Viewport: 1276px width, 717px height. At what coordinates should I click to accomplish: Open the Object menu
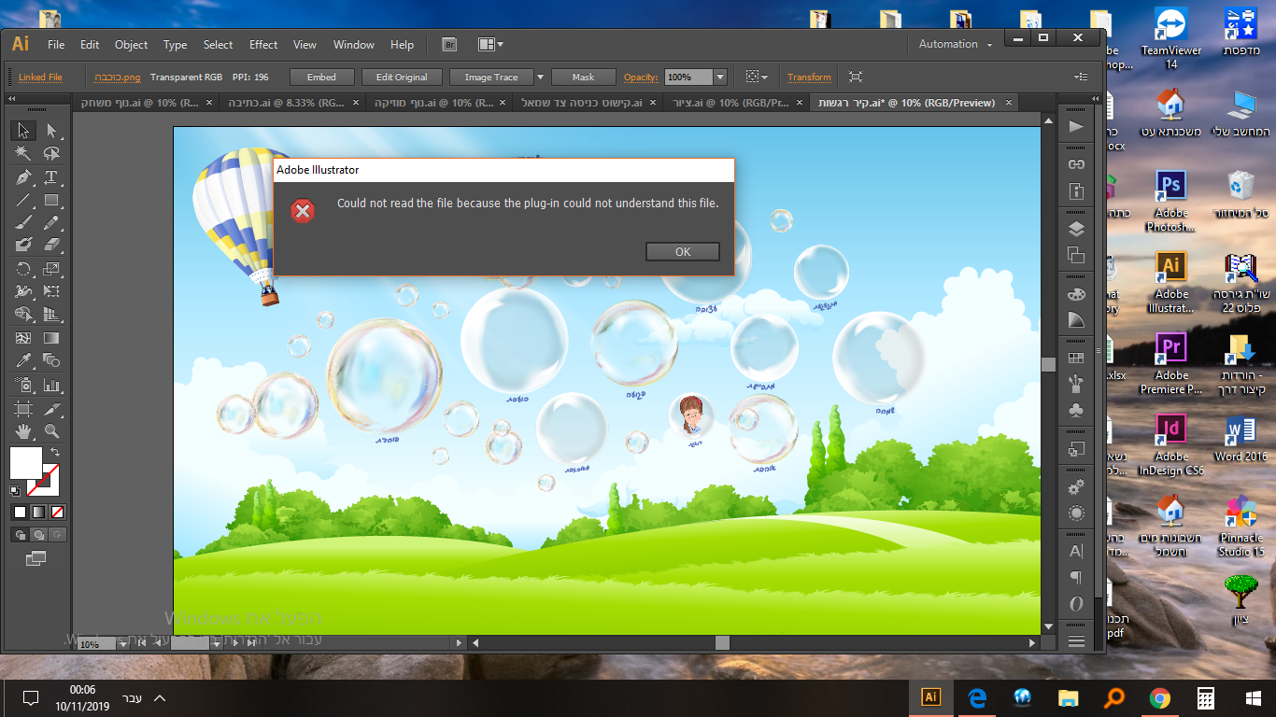[x=131, y=44]
